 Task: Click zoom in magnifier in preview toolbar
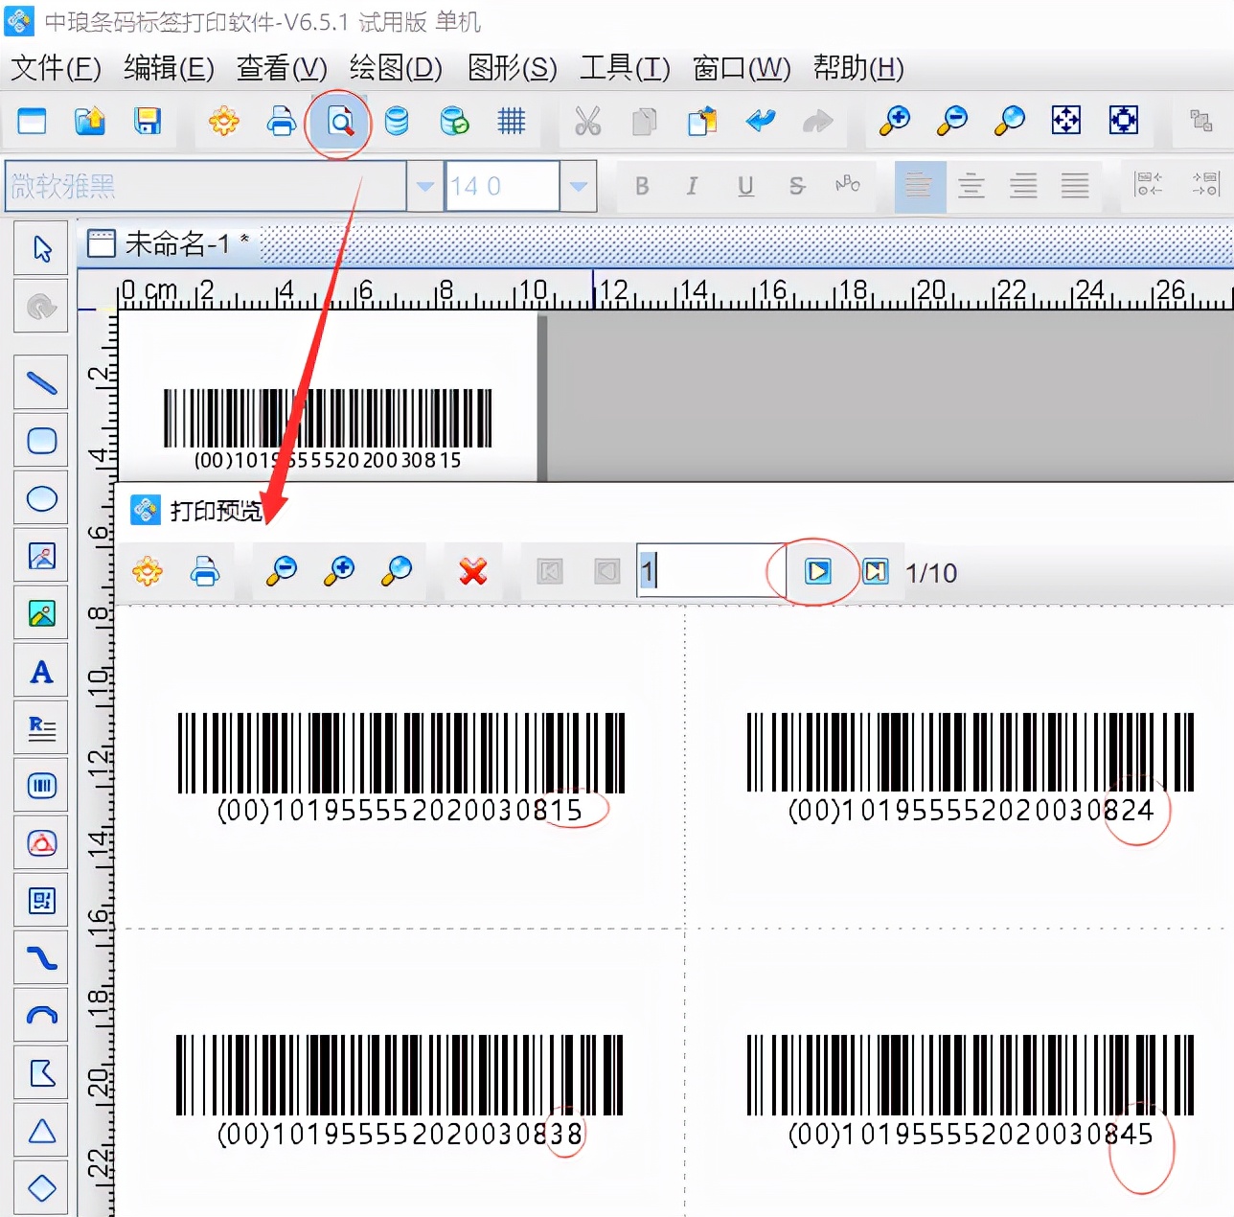(338, 572)
